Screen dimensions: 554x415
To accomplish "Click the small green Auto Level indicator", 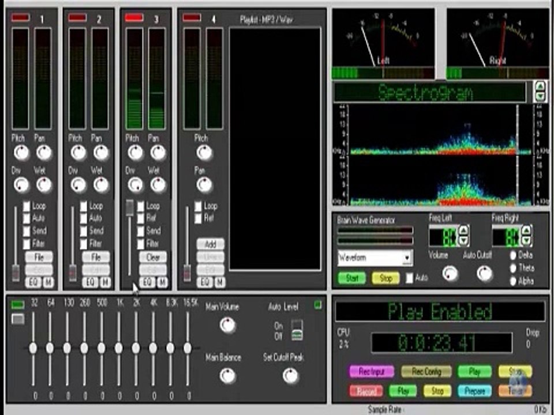I will pyautogui.click(x=318, y=305).
